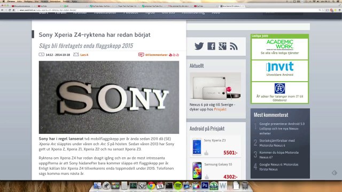Click the comment bubble icon beside 64 kommentarer

tap(141, 54)
